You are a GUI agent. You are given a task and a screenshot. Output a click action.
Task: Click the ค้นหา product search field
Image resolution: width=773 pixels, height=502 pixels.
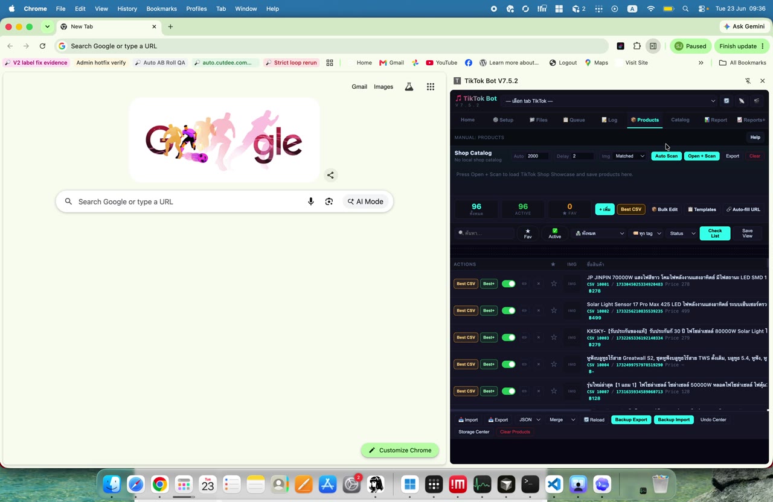(485, 233)
